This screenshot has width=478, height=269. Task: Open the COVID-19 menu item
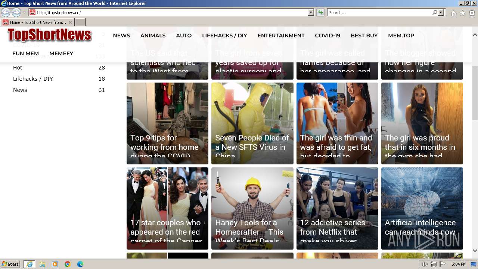click(328, 35)
